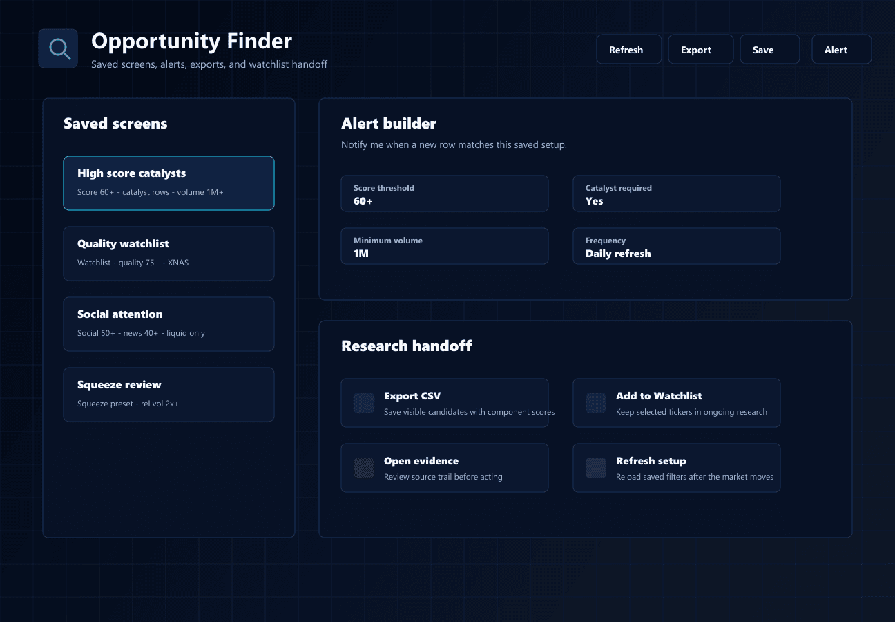Select the High score catalysts saved screen
Screen dimensions: 895x622
coord(169,183)
